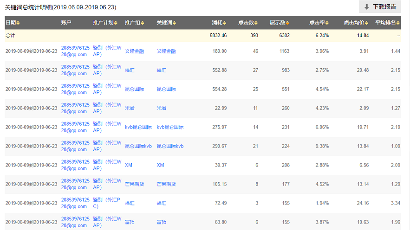This screenshot has width=410, height=230.
Task: Select report title 关键词总统计明细
Action: [x=28, y=7]
